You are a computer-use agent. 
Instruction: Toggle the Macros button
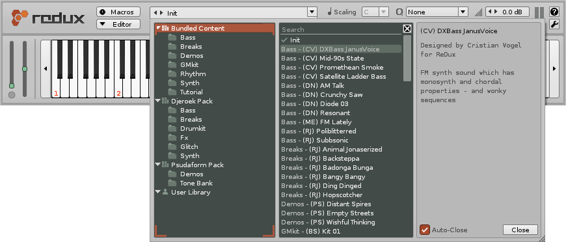tap(118, 12)
